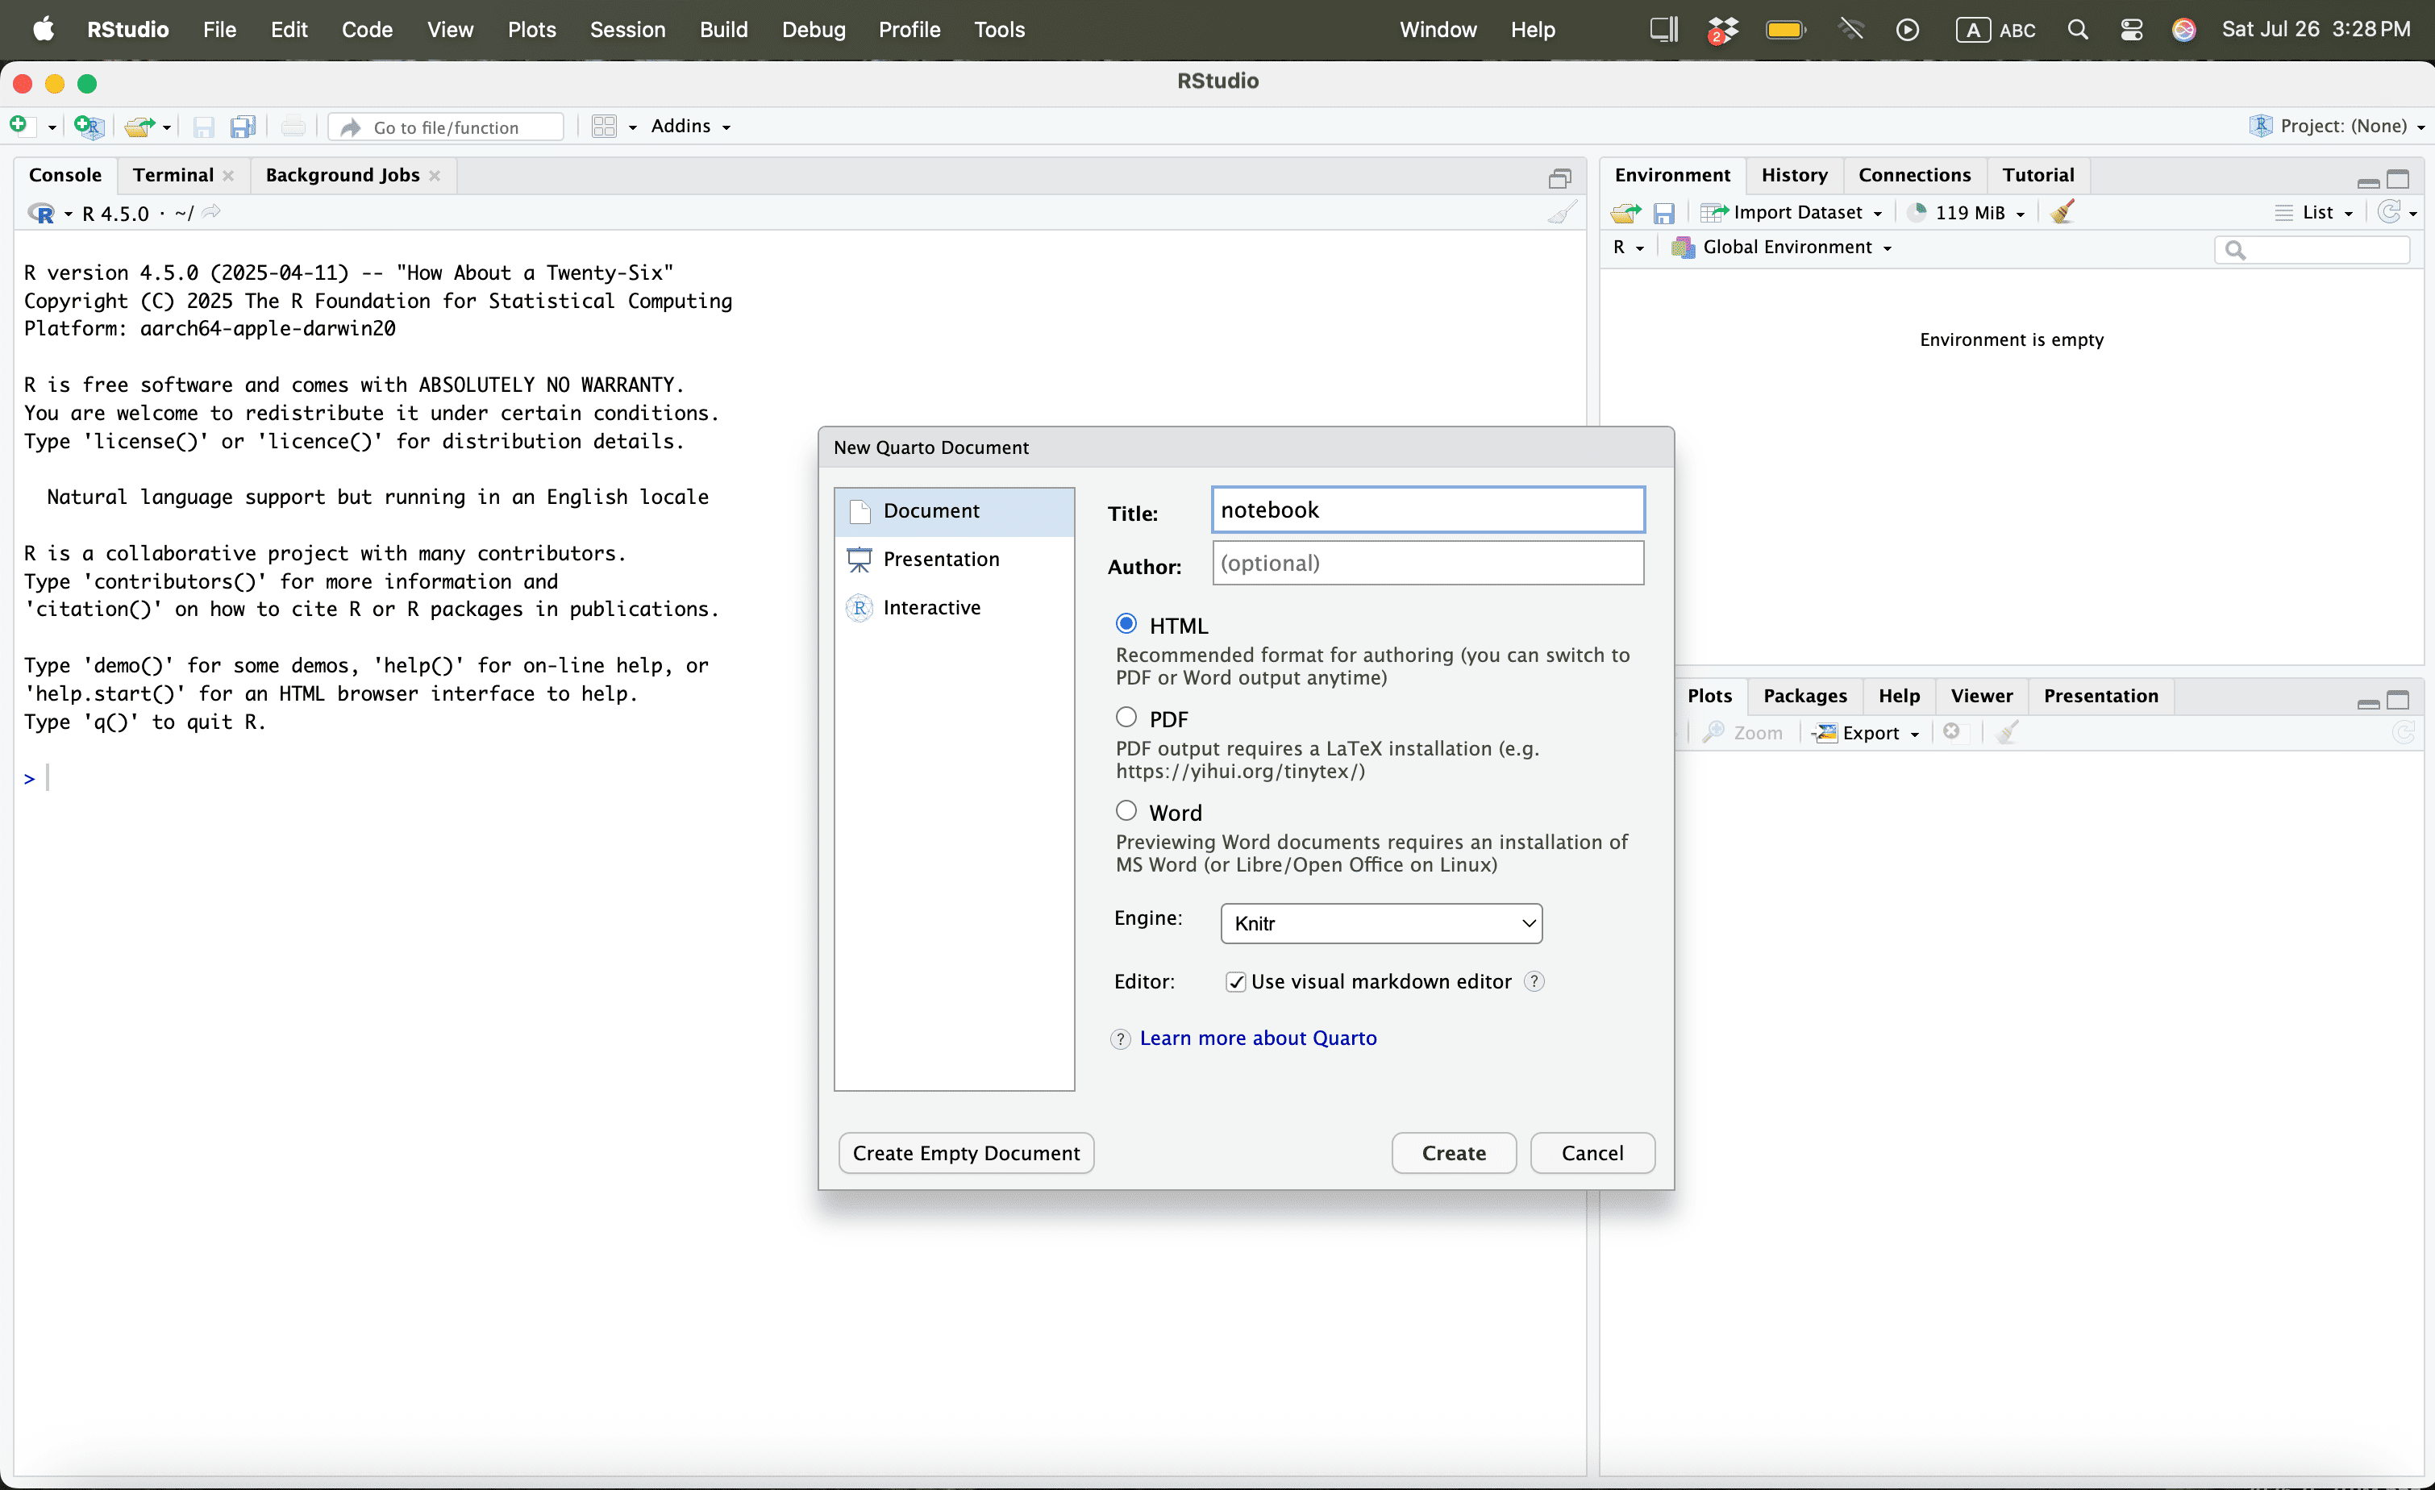Open Learn more about Quarto link
Image resolution: width=2435 pixels, height=1490 pixels.
(x=1257, y=1038)
